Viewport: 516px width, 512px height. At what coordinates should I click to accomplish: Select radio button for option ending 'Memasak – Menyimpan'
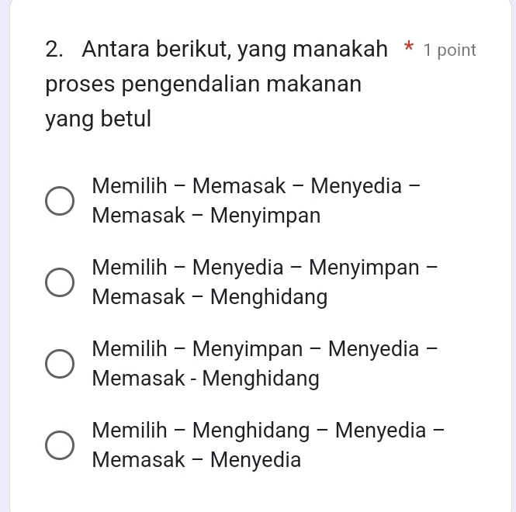tap(60, 200)
